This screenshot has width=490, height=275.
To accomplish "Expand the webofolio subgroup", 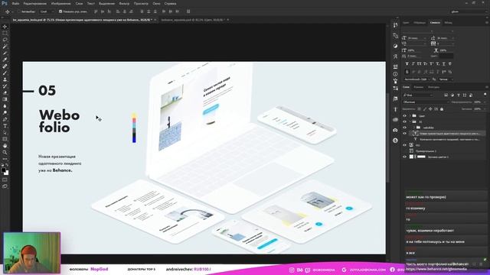I will point(414,128).
